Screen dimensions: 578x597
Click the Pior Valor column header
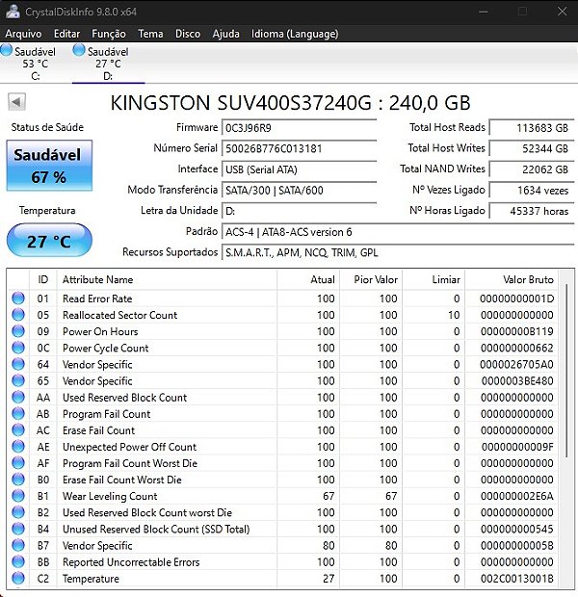pyautogui.click(x=371, y=280)
